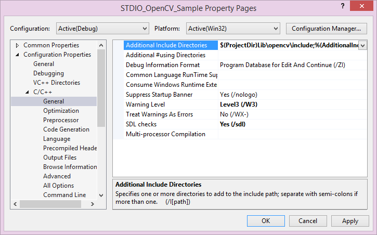Image resolution: width=377 pixels, height=235 pixels.
Task: Click the tree's vertical scrollbar thumb
Action: click(x=101, y=88)
